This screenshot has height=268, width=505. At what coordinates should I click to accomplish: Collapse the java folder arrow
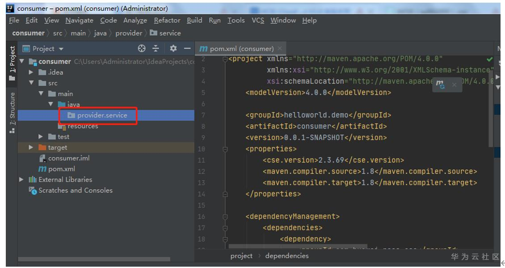[50, 104]
